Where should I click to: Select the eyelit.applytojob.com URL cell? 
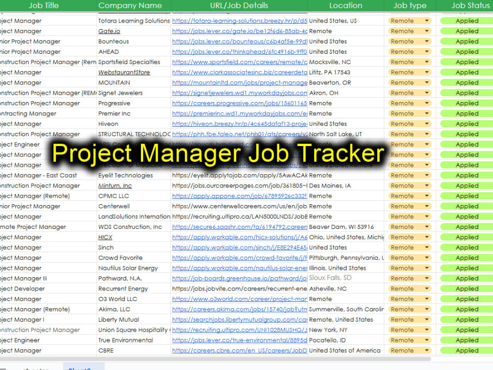coord(239,175)
